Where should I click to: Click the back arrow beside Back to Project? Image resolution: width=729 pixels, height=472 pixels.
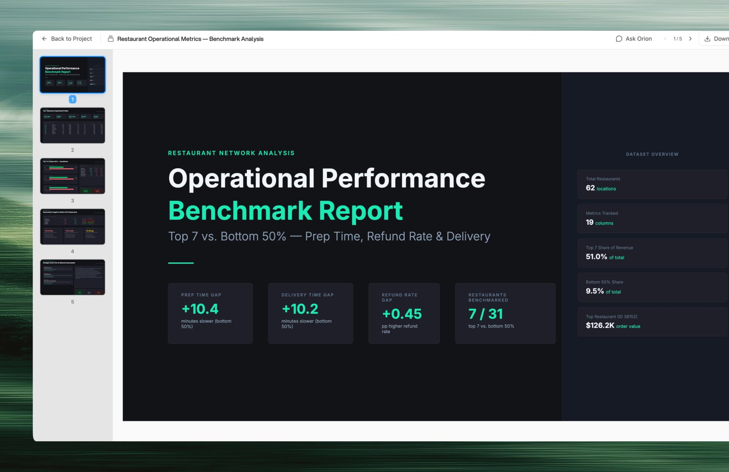point(45,38)
